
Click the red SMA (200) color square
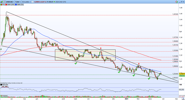(x=6, y=5)
